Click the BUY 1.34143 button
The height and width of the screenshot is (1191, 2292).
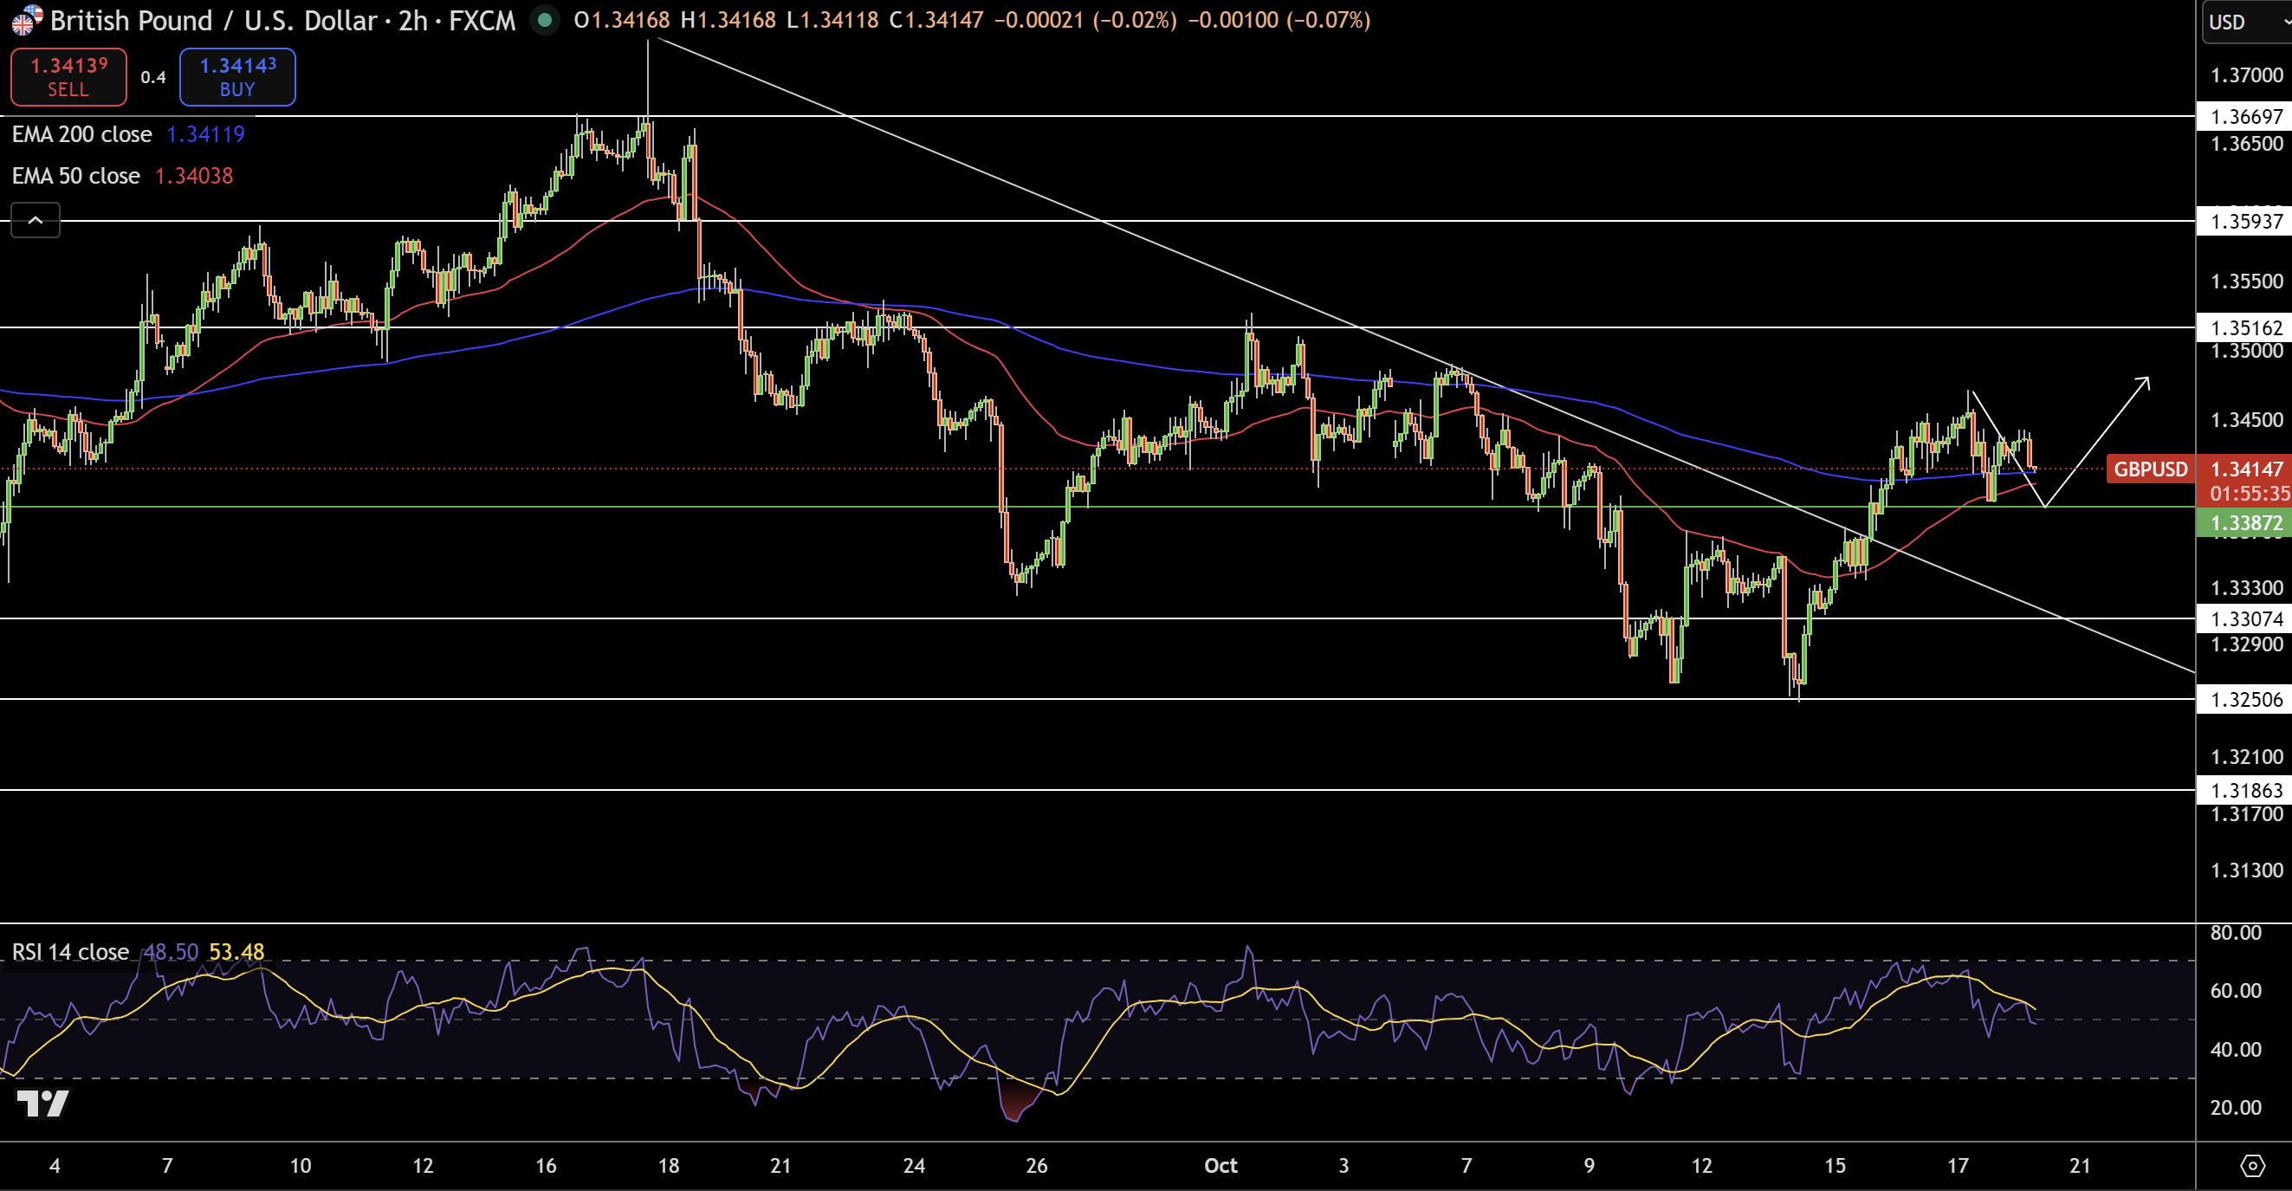tap(237, 77)
